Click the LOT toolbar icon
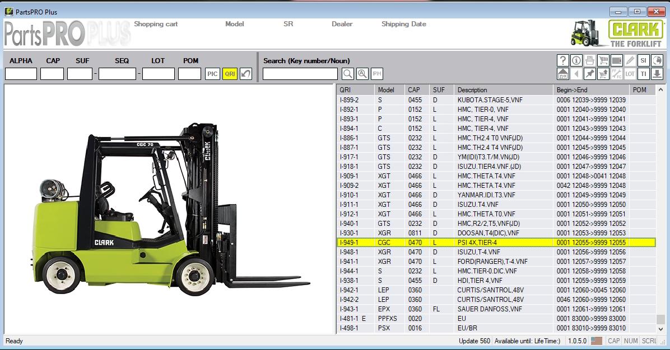The height and width of the screenshot is (350, 670). (630, 74)
